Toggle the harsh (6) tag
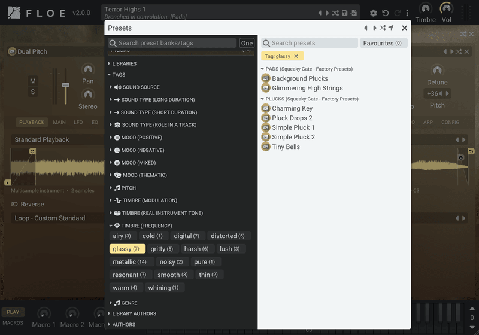Image resolution: width=479 pixels, height=335 pixels. 196,249
